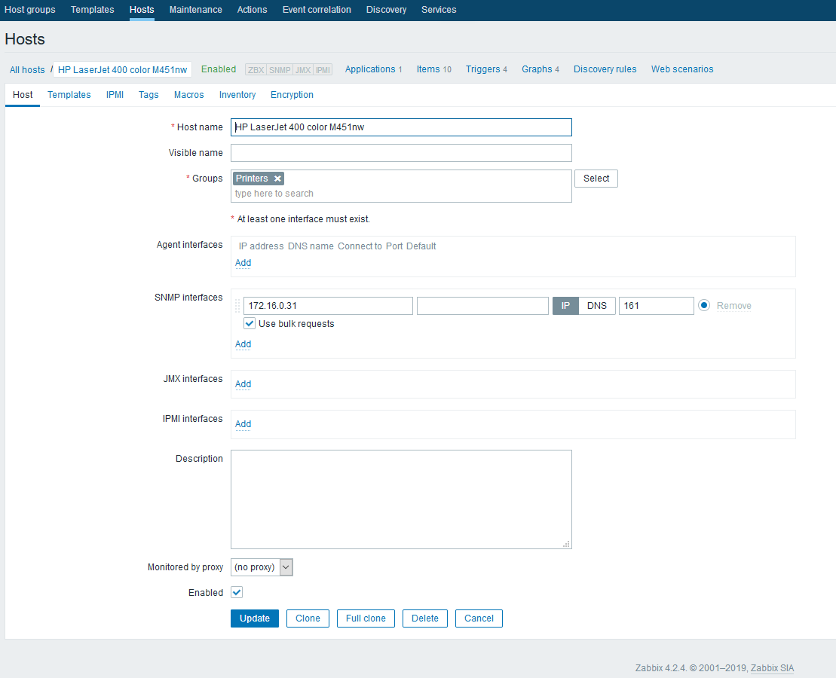Click the ZBX availability indicator
Viewport: 836px width, 678px height.
[256, 70]
